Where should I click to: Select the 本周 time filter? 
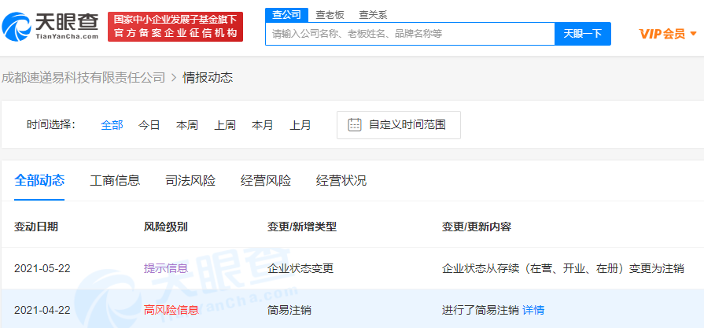(x=187, y=124)
